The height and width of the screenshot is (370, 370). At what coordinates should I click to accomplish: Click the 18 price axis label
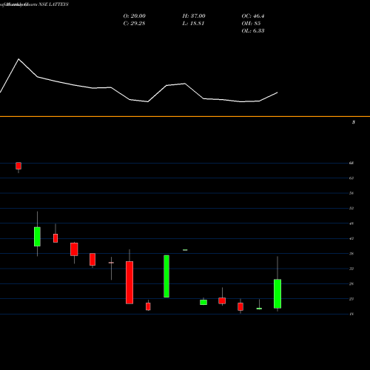pyautogui.click(x=351, y=314)
